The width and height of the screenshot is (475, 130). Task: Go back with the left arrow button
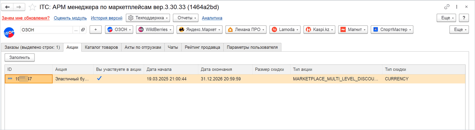tap(8, 7)
